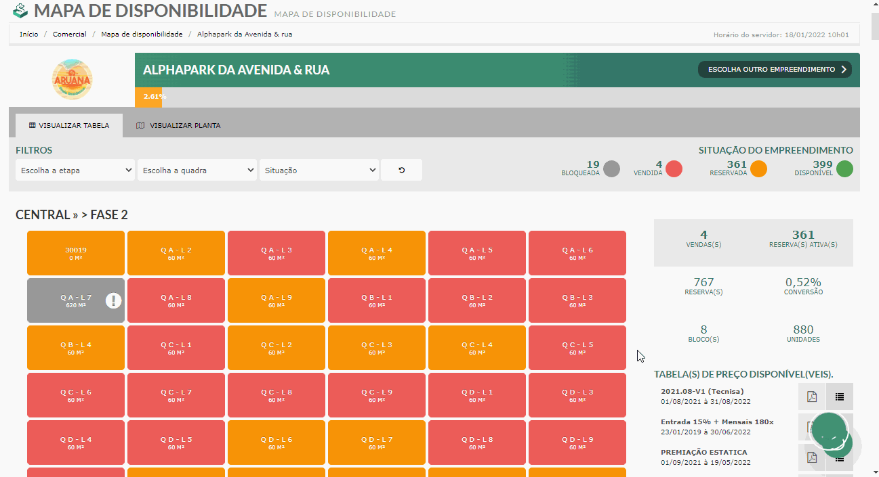Viewport: 879px width, 477px height.
Task: Select unit tile Q C - L 8
Action: click(x=277, y=395)
